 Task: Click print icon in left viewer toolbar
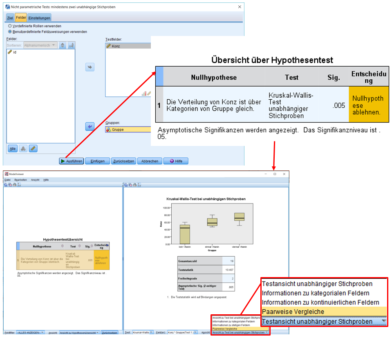coord(14,185)
